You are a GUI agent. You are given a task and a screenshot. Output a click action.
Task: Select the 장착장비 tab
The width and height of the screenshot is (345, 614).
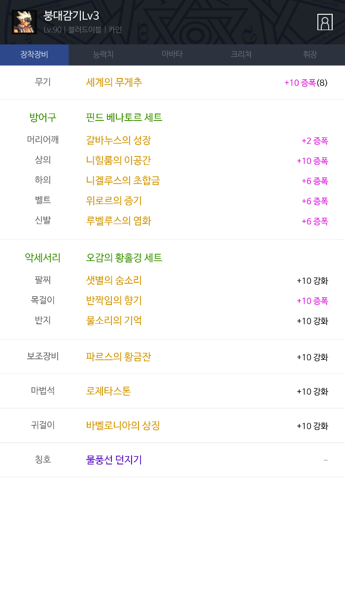34,55
